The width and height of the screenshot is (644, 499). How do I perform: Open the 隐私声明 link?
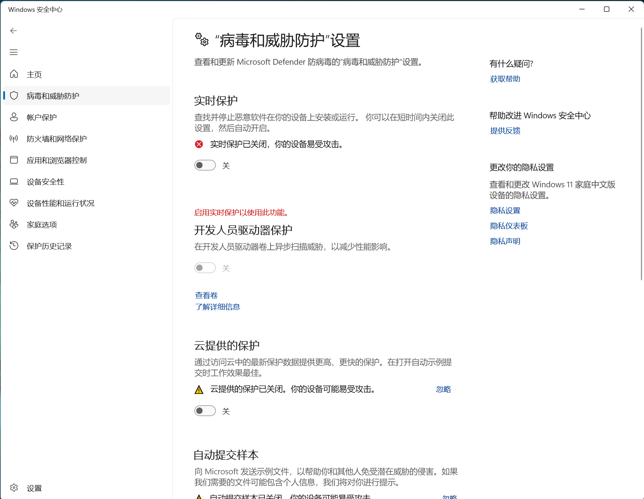pyautogui.click(x=505, y=241)
